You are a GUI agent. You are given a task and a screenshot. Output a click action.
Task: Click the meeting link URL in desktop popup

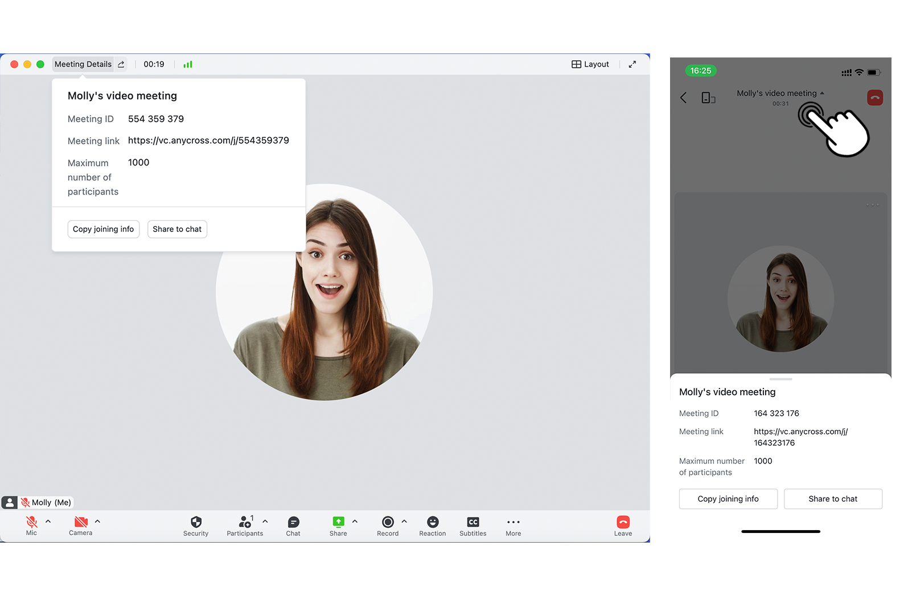pyautogui.click(x=208, y=140)
